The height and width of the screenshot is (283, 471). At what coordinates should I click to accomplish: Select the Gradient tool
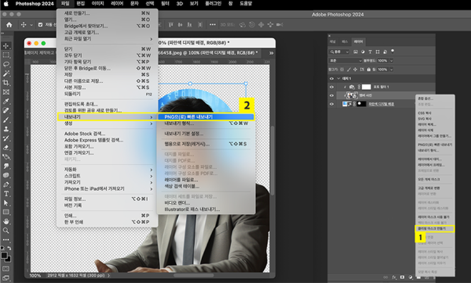[x=6, y=157]
